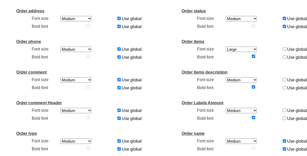The width and height of the screenshot is (307, 156).
Task: Expand Order items font size dropdown
Action: click(241, 49)
